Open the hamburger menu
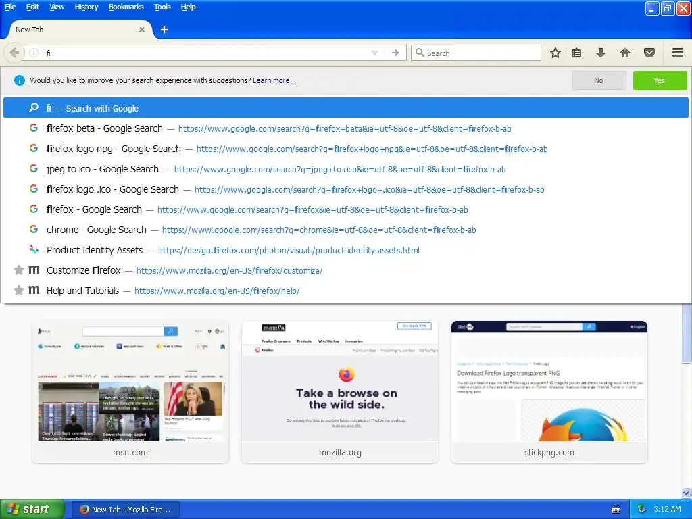Screen dimensions: 692x519 pyautogui.click(x=678, y=53)
